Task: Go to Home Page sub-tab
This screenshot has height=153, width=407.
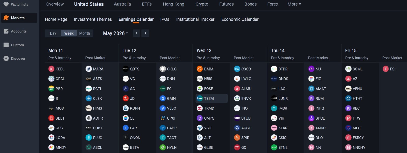Action: 56,19
